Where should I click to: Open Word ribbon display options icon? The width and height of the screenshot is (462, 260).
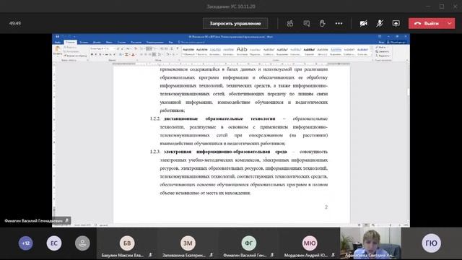[x=380, y=37]
